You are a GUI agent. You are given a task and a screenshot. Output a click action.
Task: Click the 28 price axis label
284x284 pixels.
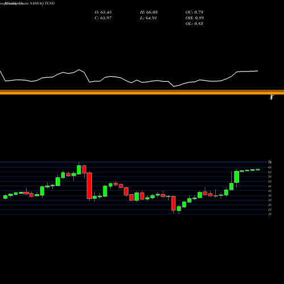point(270,205)
